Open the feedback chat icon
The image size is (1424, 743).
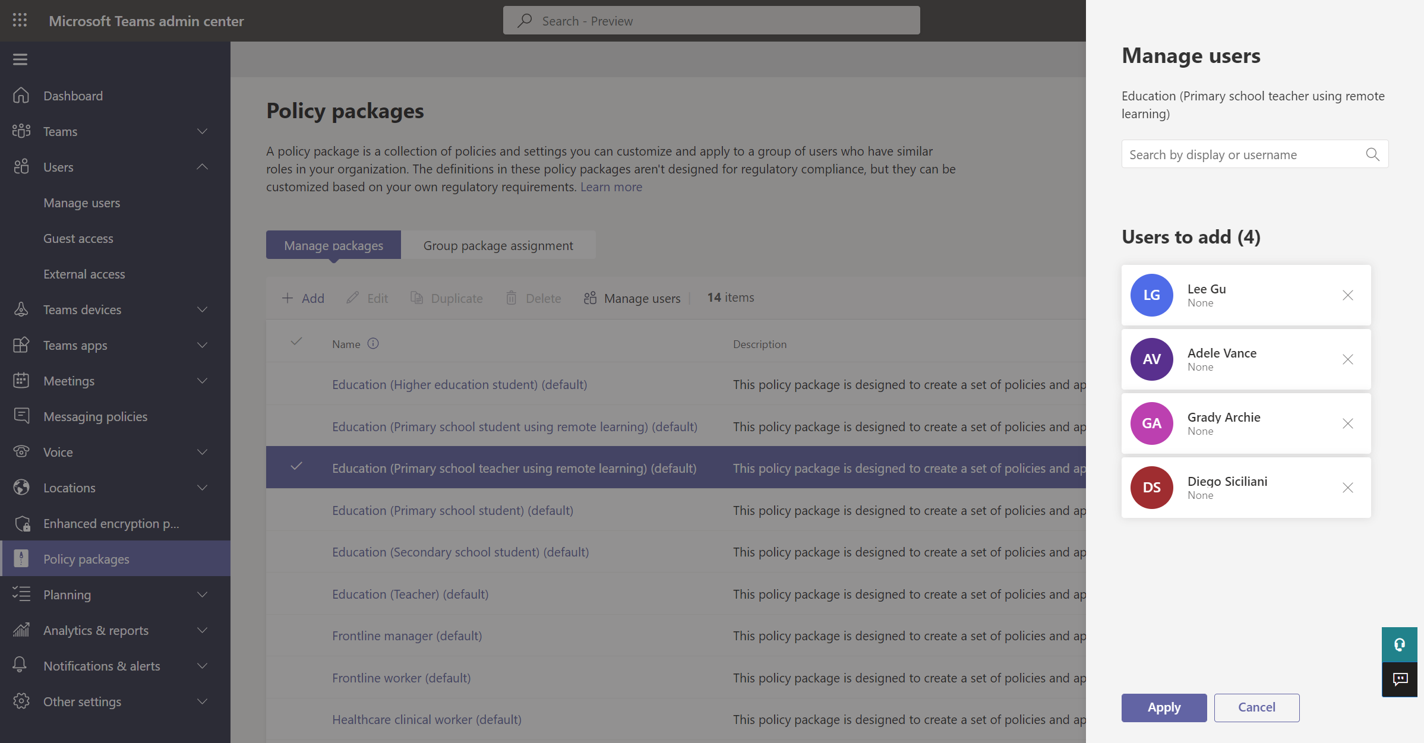tap(1400, 679)
